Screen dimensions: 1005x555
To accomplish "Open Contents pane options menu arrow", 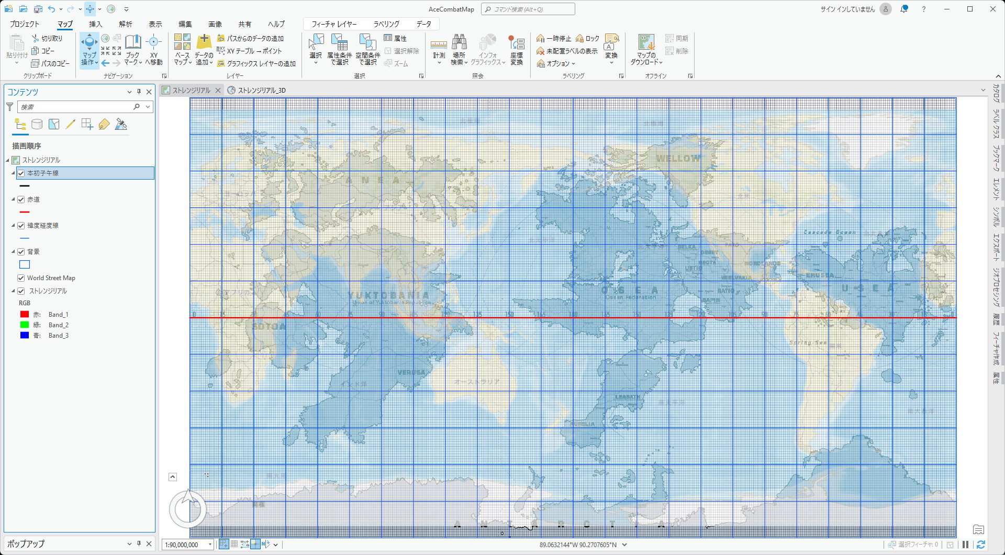I will point(129,92).
